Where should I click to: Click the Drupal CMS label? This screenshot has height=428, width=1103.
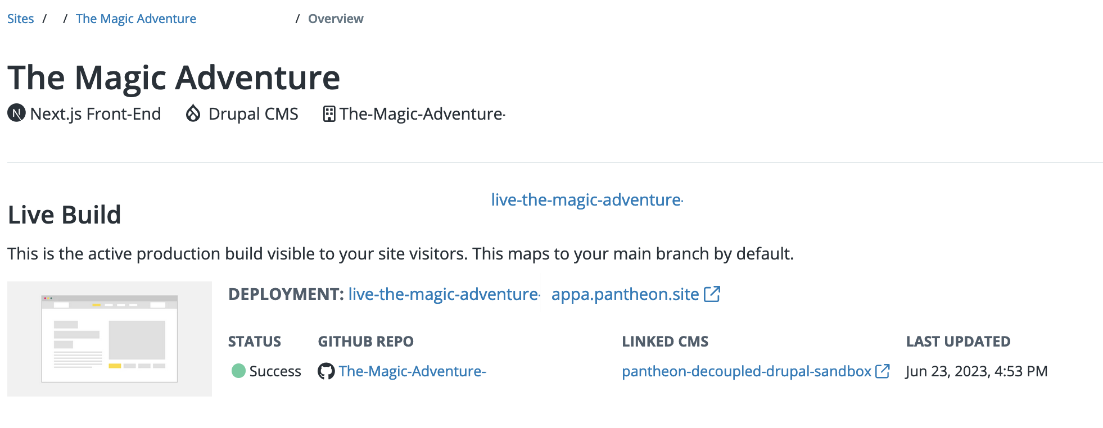coord(253,114)
